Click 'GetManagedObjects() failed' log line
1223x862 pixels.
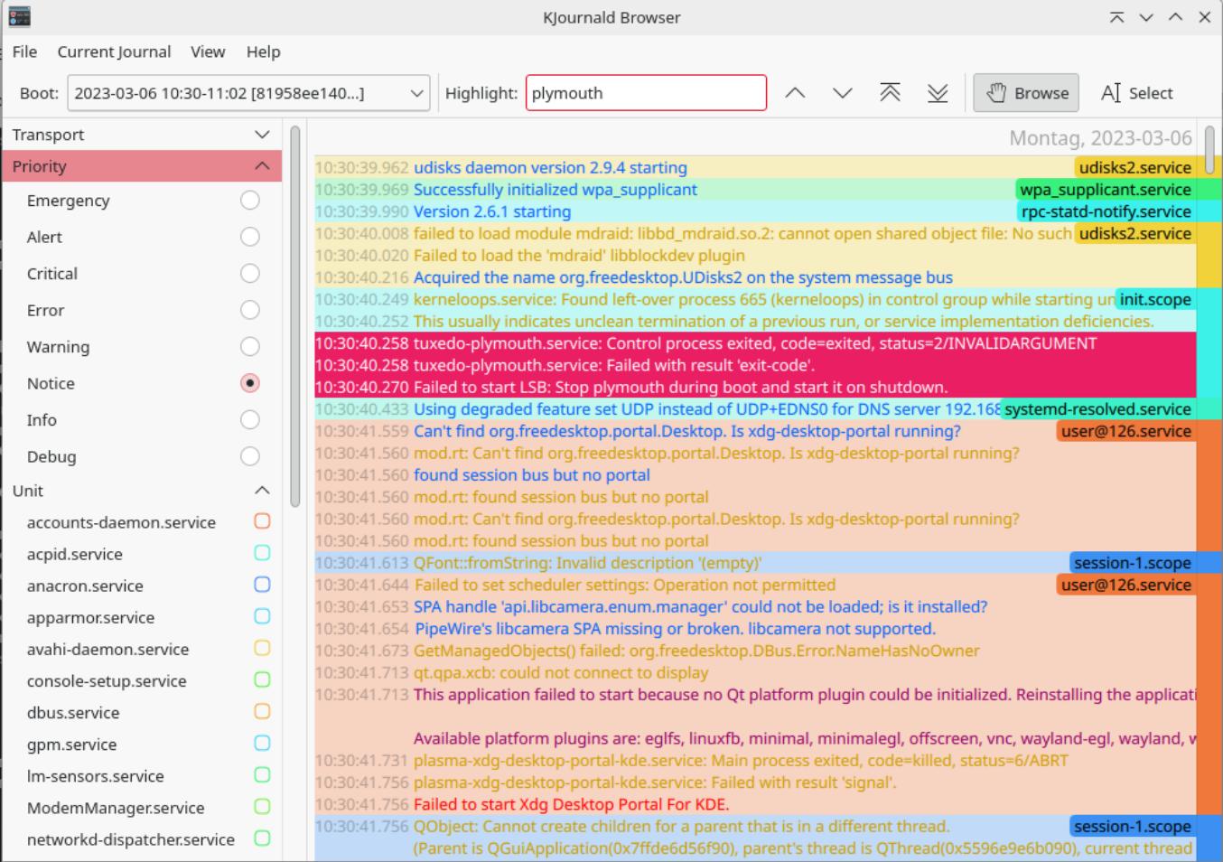696,651
